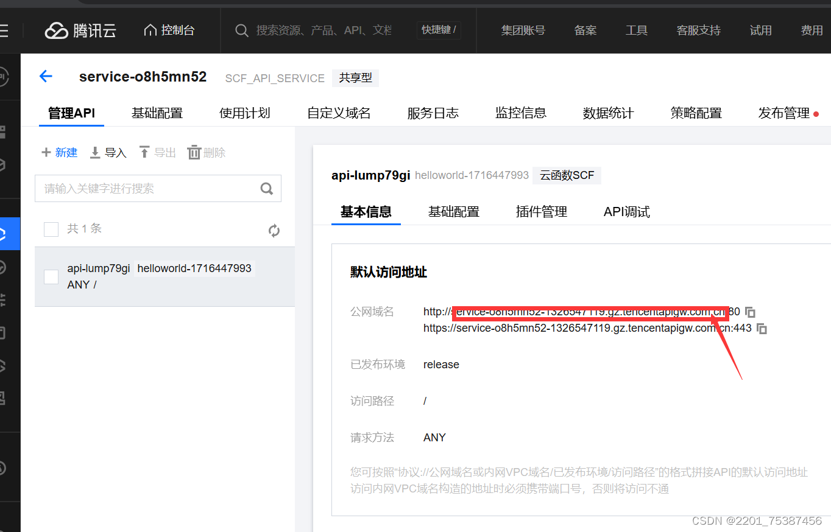Viewport: 831px width, 532px height.
Task: Open the 服务日志 tab
Action: click(x=433, y=113)
